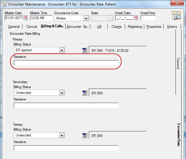
Task: Expand the State dropdown
Action: pyautogui.click(x=110, y=18)
